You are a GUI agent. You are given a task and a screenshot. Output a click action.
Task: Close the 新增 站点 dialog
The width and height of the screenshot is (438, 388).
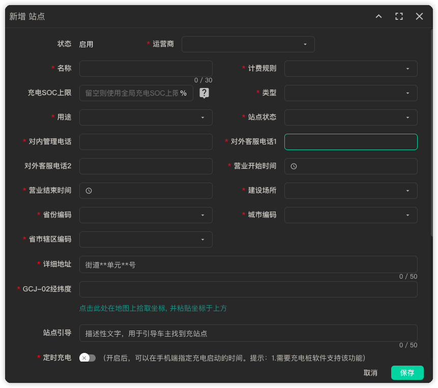click(419, 16)
